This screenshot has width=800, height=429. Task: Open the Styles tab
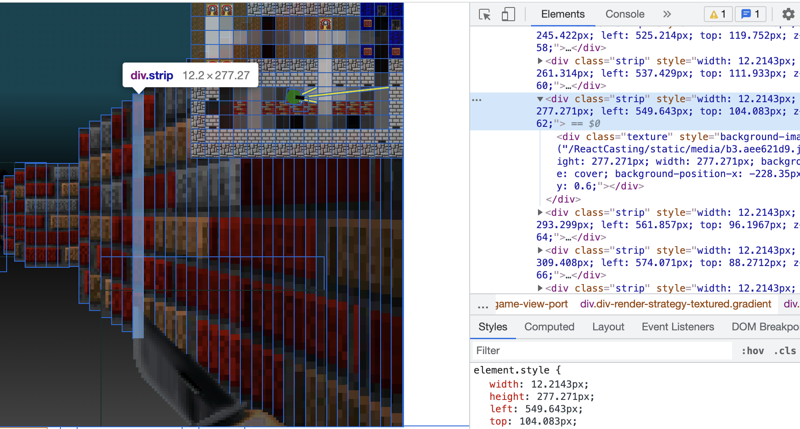[493, 327]
